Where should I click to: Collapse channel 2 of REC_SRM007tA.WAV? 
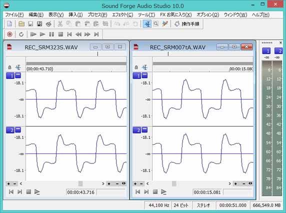(x=144, y=129)
